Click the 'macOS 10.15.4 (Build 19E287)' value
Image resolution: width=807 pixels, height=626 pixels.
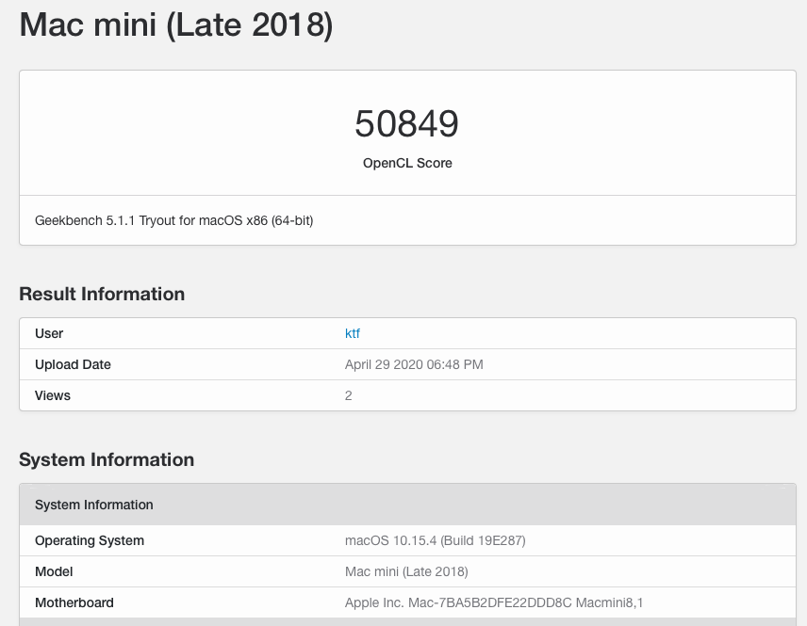435,540
